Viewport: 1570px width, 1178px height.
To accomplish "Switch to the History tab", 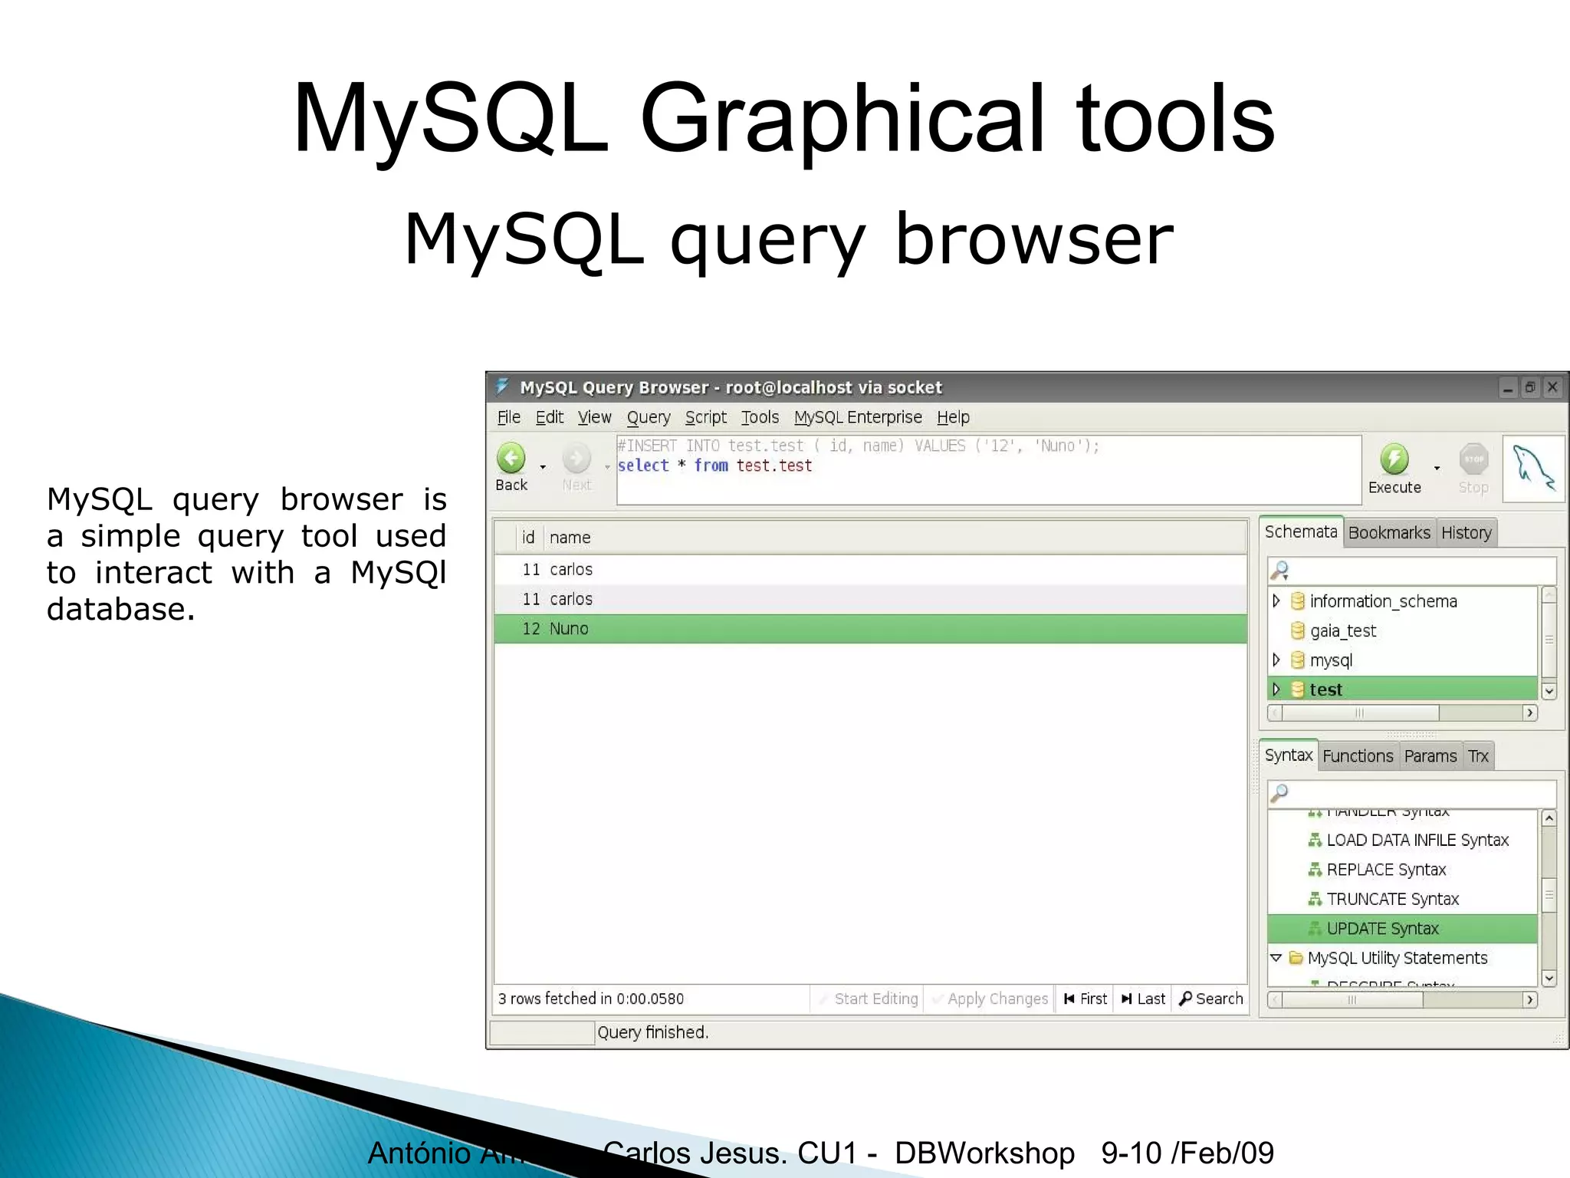I will (1467, 532).
